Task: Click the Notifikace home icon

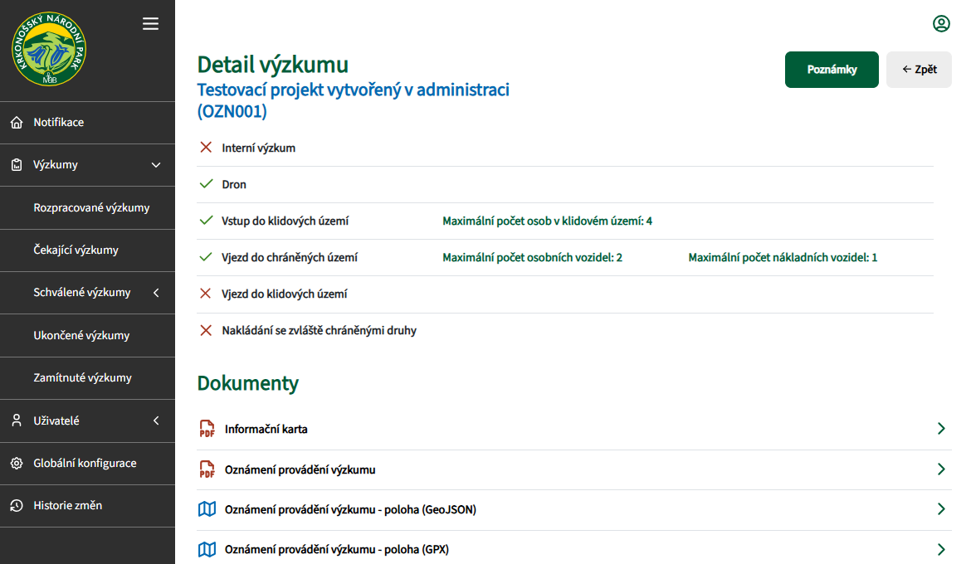Action: pos(17,123)
